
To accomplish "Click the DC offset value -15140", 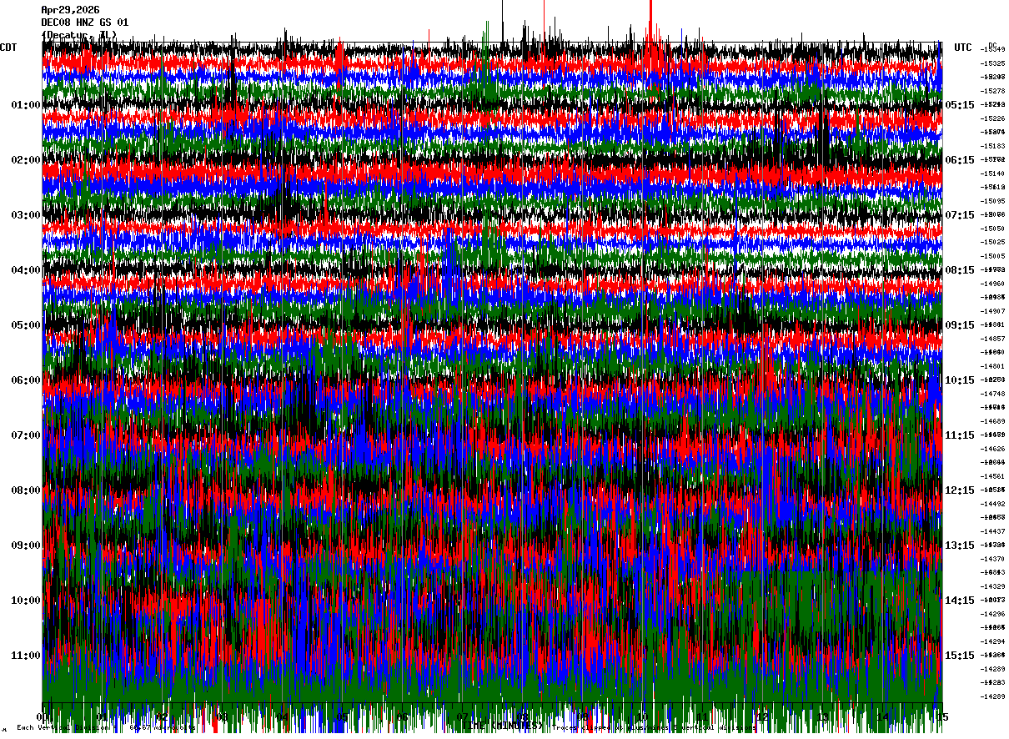I will (x=992, y=173).
